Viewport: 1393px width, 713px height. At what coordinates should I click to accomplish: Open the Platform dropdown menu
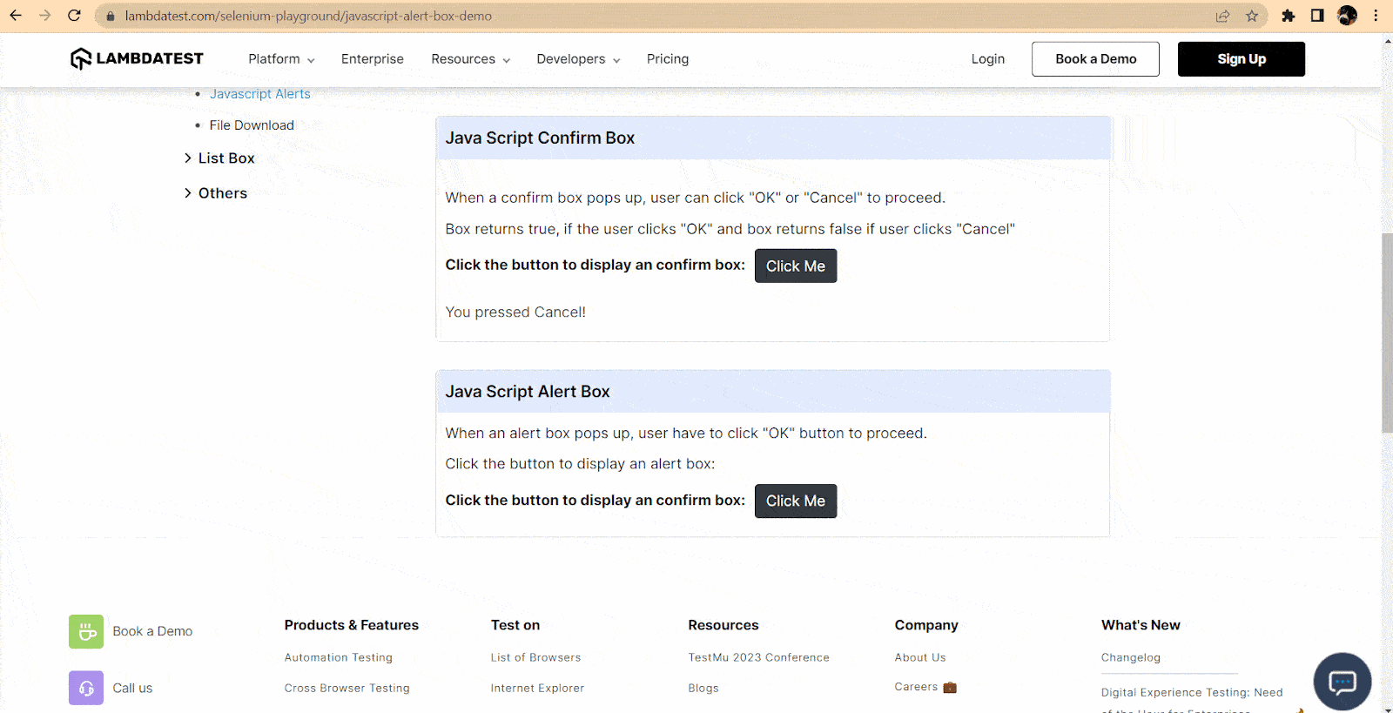tap(281, 59)
